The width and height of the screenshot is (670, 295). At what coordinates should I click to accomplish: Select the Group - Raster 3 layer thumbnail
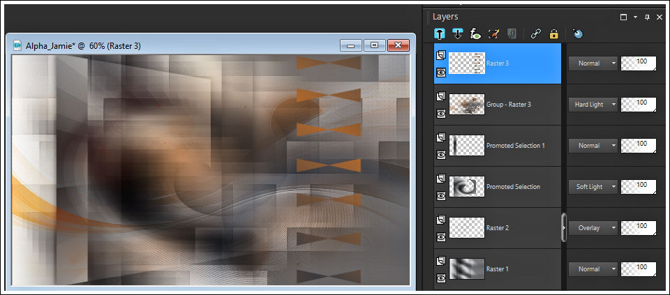[467, 104]
